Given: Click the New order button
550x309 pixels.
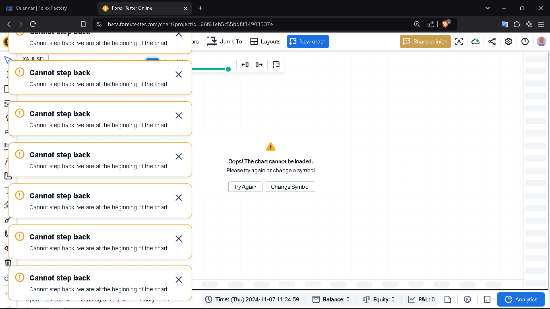Looking at the screenshot, I should [308, 41].
